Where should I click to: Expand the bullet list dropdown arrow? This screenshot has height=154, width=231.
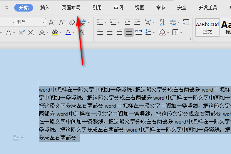coord(105,23)
